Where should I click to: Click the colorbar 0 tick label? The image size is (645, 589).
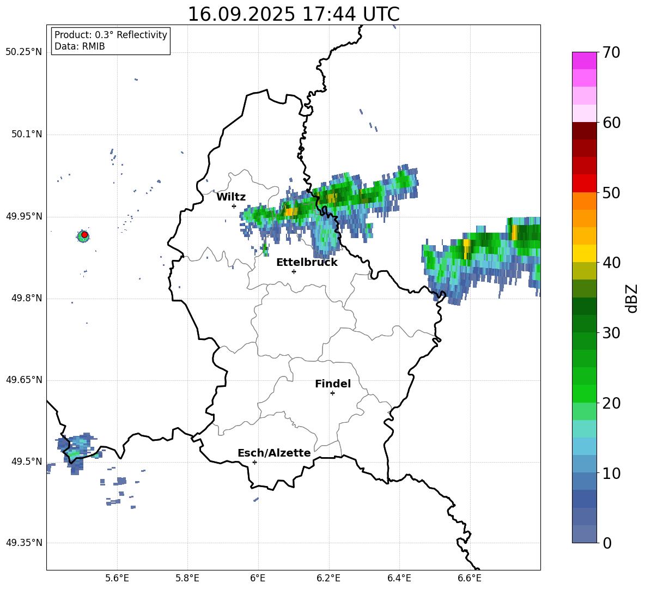pos(607,543)
